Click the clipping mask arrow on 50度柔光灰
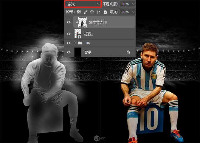The image size is (200, 143). click(x=77, y=22)
